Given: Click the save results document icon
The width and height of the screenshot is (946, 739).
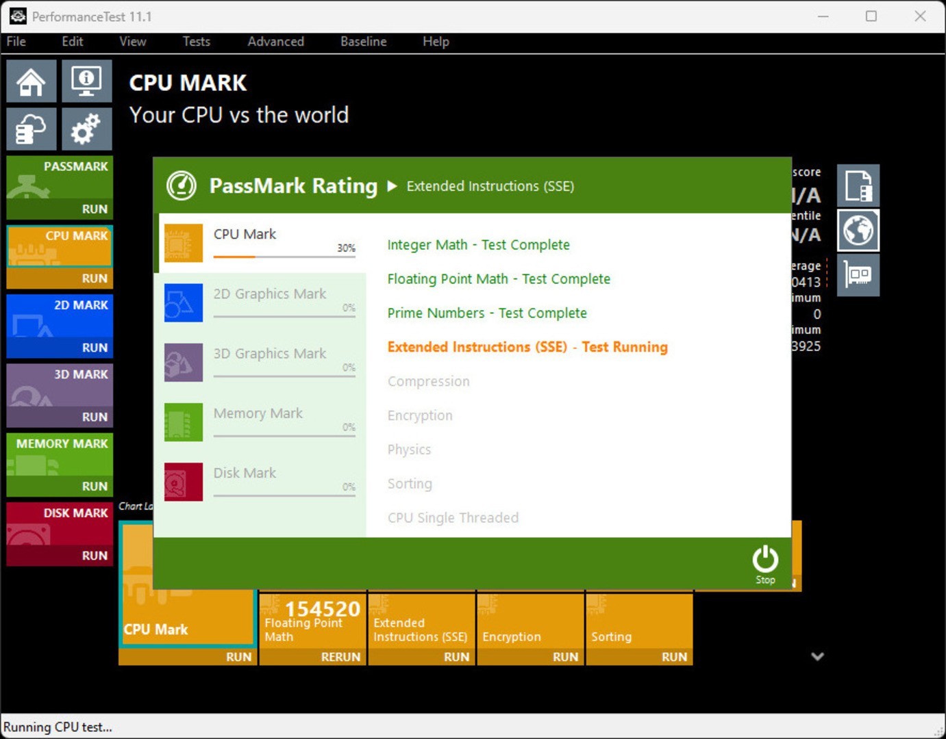Looking at the screenshot, I should [858, 185].
